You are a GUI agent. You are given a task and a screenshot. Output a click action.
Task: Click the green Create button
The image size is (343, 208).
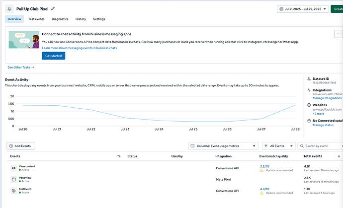tap(337, 9)
